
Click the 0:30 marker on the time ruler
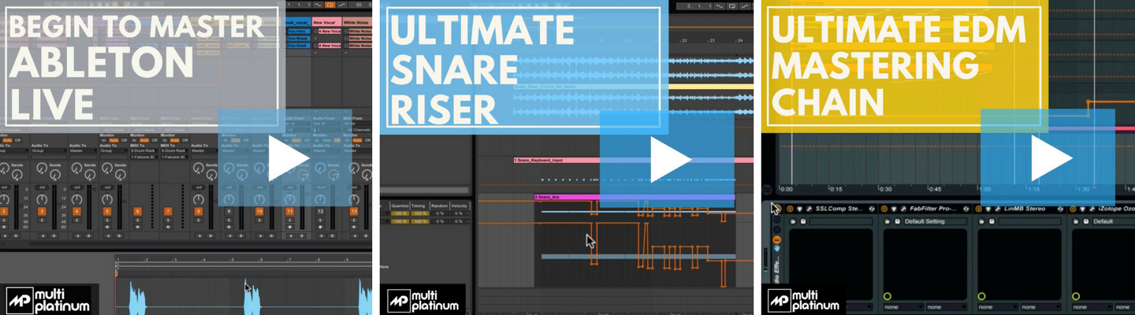tap(886, 189)
